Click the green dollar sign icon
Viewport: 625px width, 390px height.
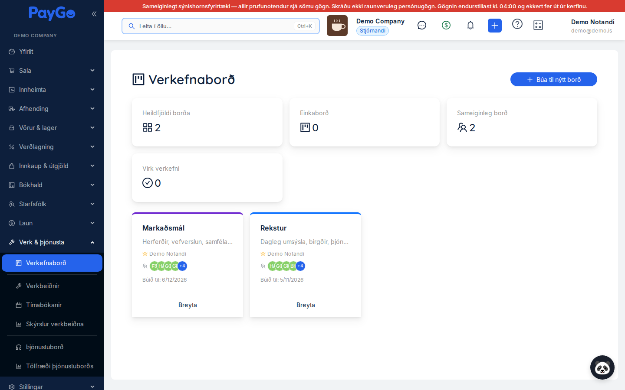[446, 26]
